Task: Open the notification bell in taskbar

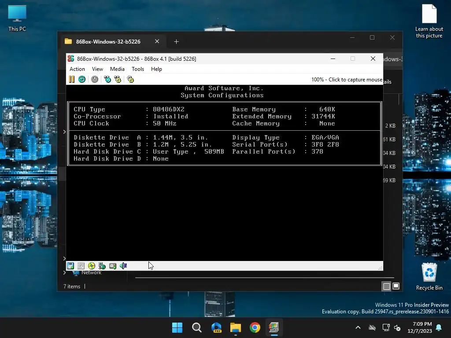Action: tap(439, 327)
